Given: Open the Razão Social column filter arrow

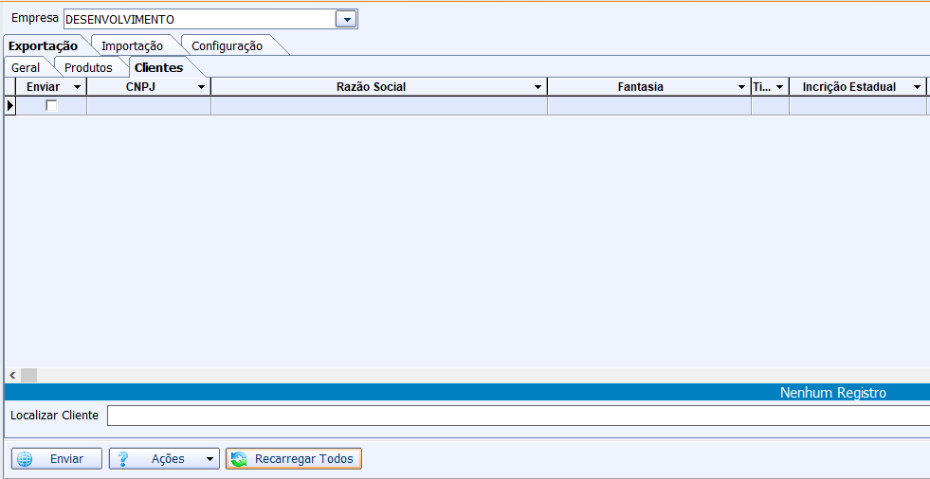Looking at the screenshot, I should tap(538, 87).
